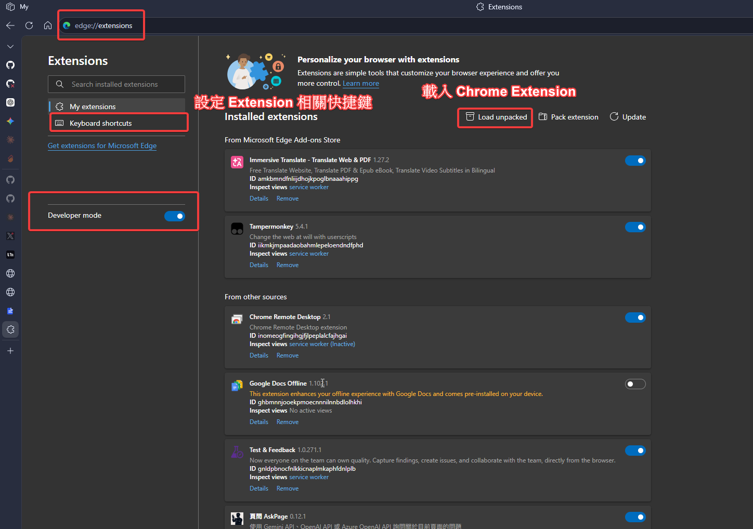This screenshot has height=529, width=753.
Task: Open Tampermonkey service worker inspect link
Action: pos(309,254)
